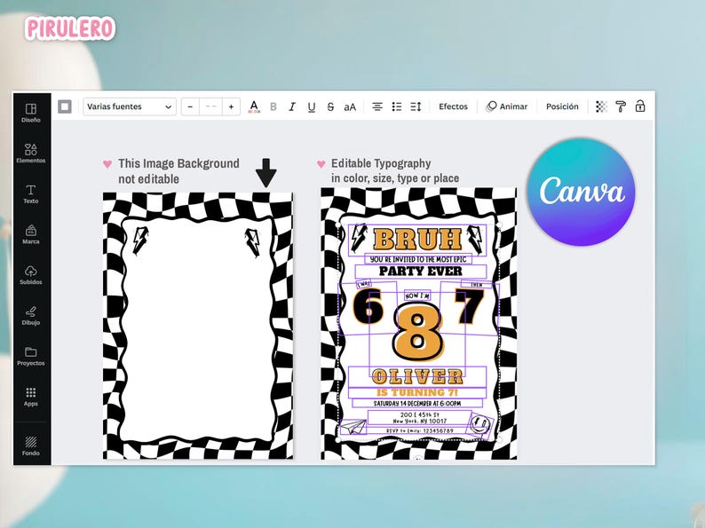This screenshot has width=705, height=528.
Task: Change text alignment
Action: [377, 106]
